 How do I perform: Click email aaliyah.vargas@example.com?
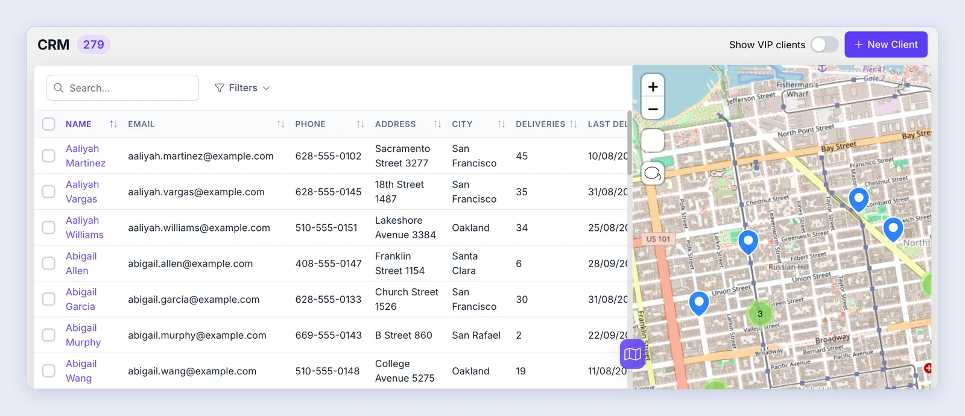pyautogui.click(x=196, y=192)
